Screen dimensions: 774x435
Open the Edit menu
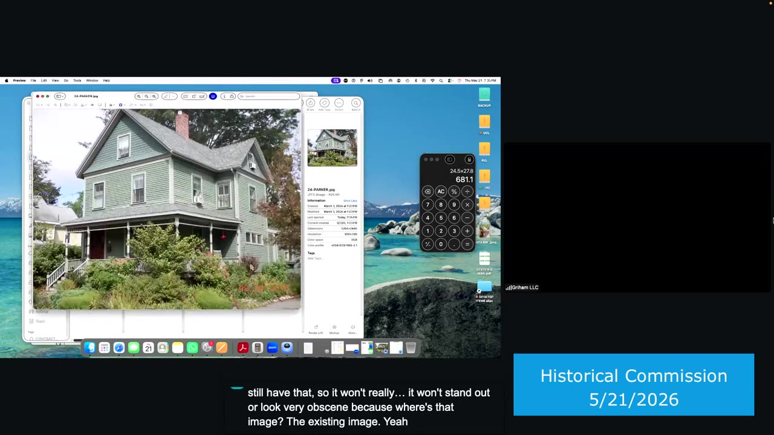pyautogui.click(x=44, y=80)
